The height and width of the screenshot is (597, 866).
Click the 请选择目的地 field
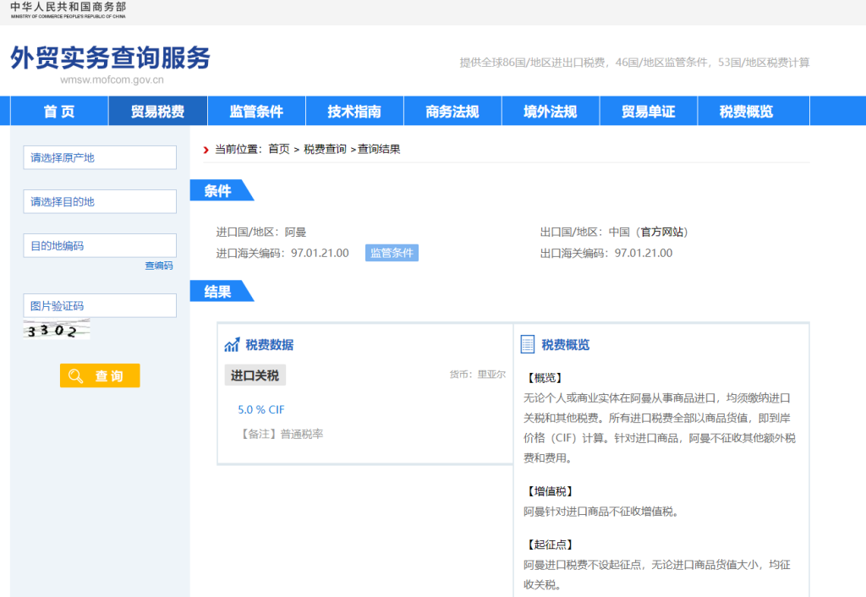(x=100, y=201)
